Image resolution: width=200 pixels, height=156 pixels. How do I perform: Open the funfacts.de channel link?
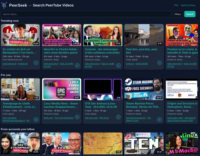(23, 64)
